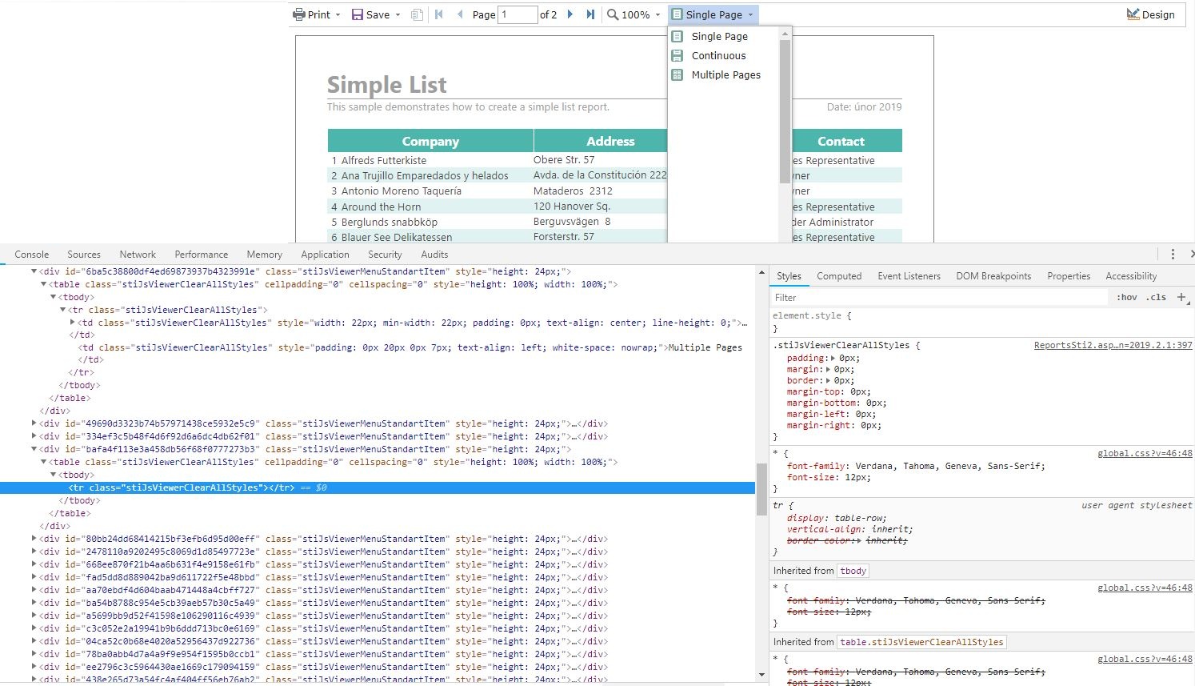Click the bookmarks document icon
The image size is (1195, 686).
click(417, 14)
